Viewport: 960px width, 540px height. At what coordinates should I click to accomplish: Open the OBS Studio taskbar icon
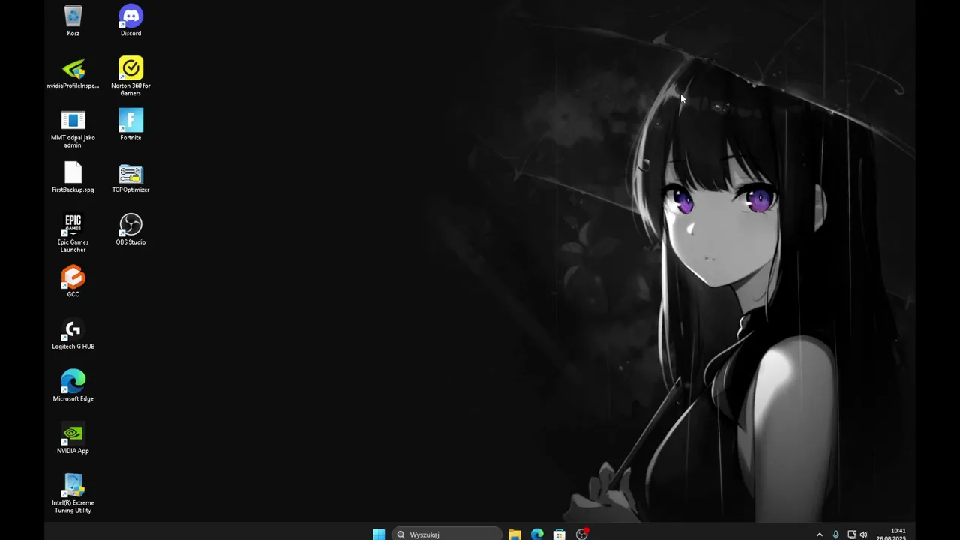581,534
